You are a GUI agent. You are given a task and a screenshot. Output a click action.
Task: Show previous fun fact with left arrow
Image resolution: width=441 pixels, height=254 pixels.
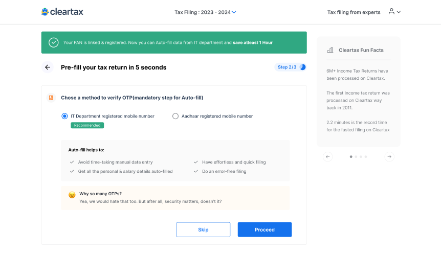coord(327,157)
